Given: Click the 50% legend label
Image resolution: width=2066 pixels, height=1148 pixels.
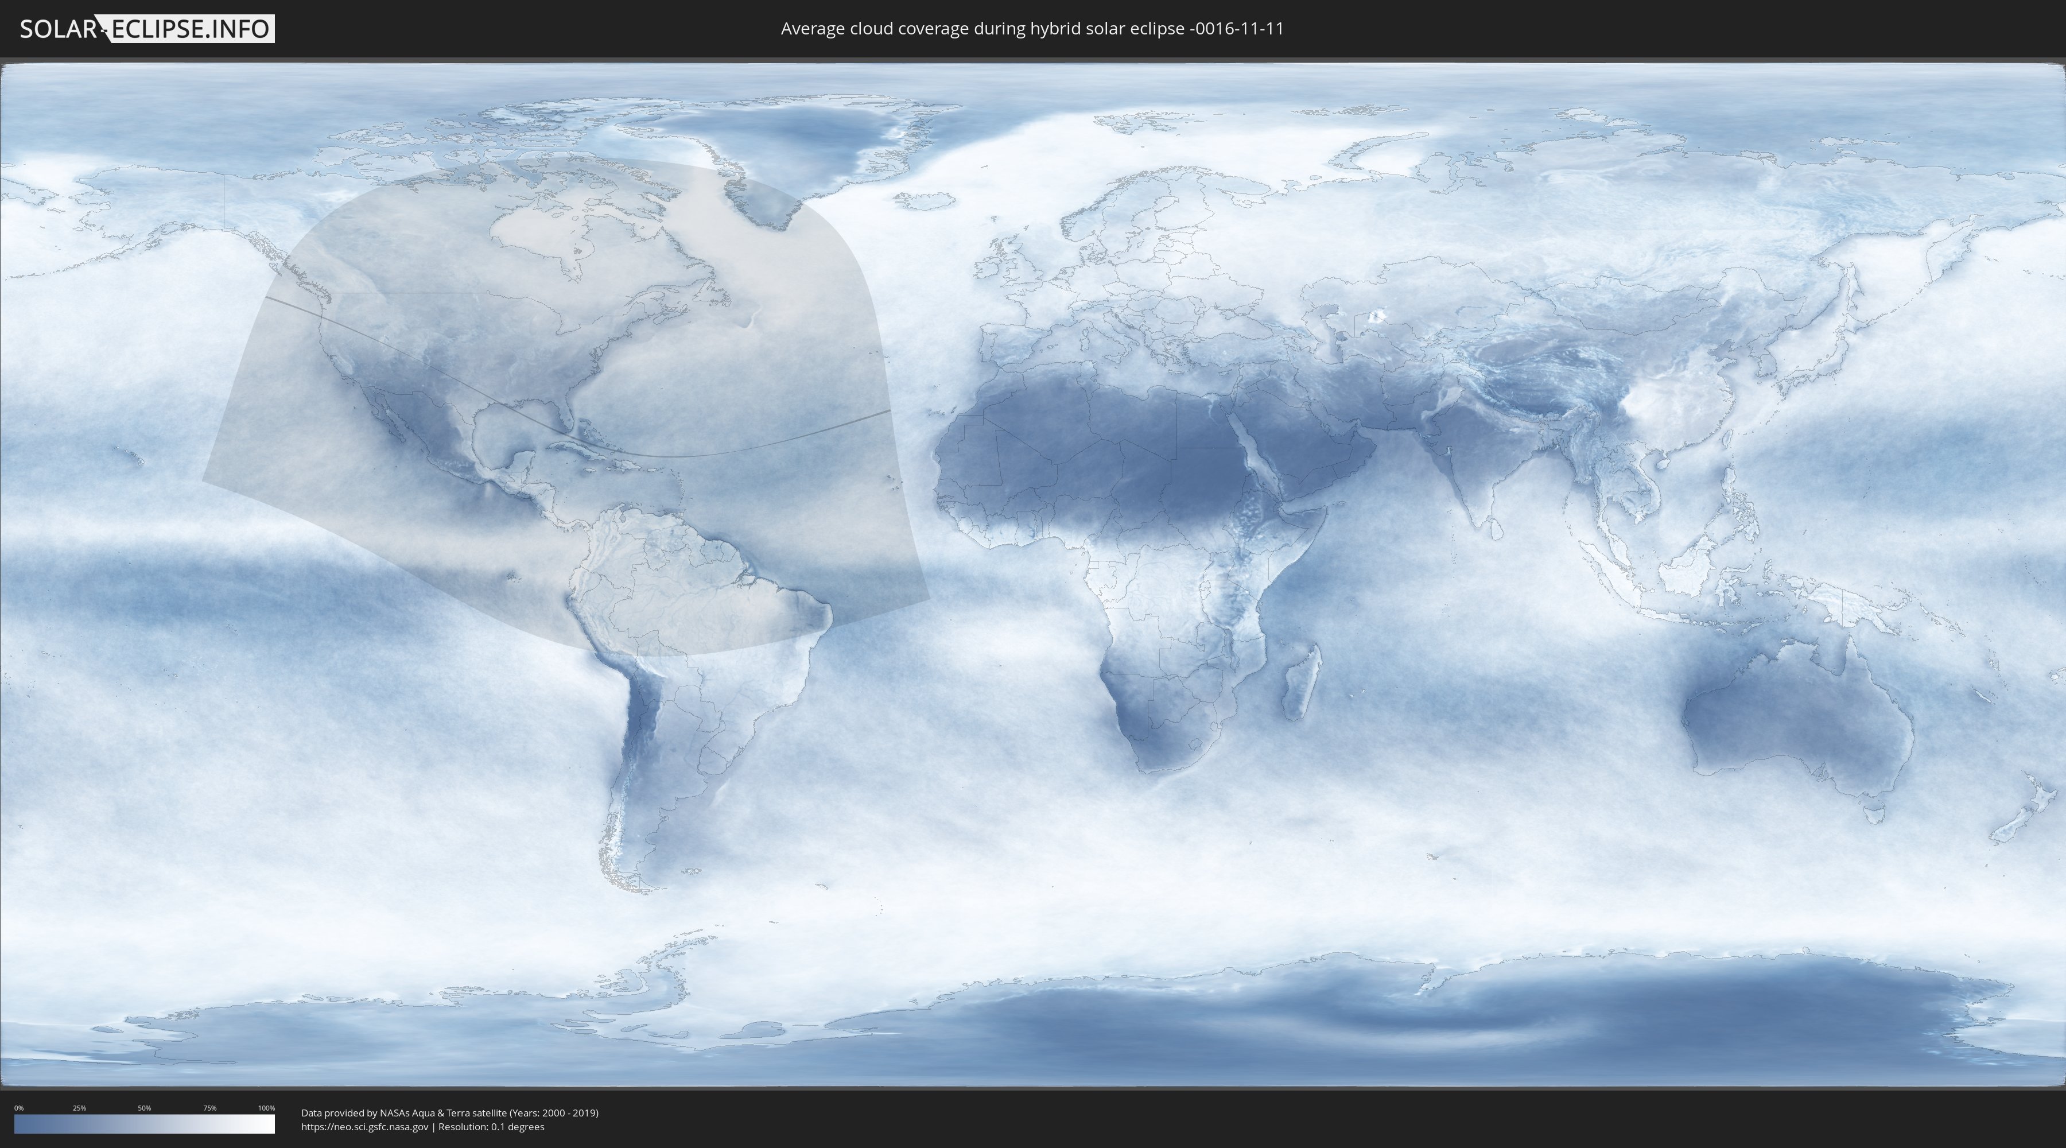Looking at the screenshot, I should [145, 1108].
